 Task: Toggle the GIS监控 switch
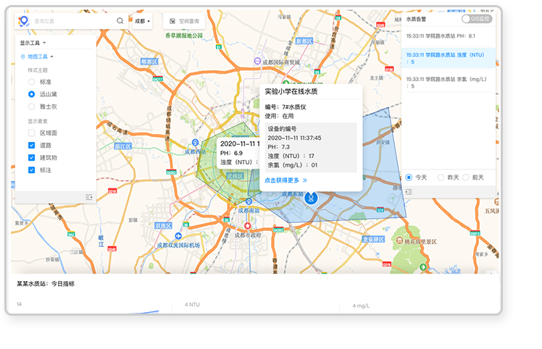477,19
